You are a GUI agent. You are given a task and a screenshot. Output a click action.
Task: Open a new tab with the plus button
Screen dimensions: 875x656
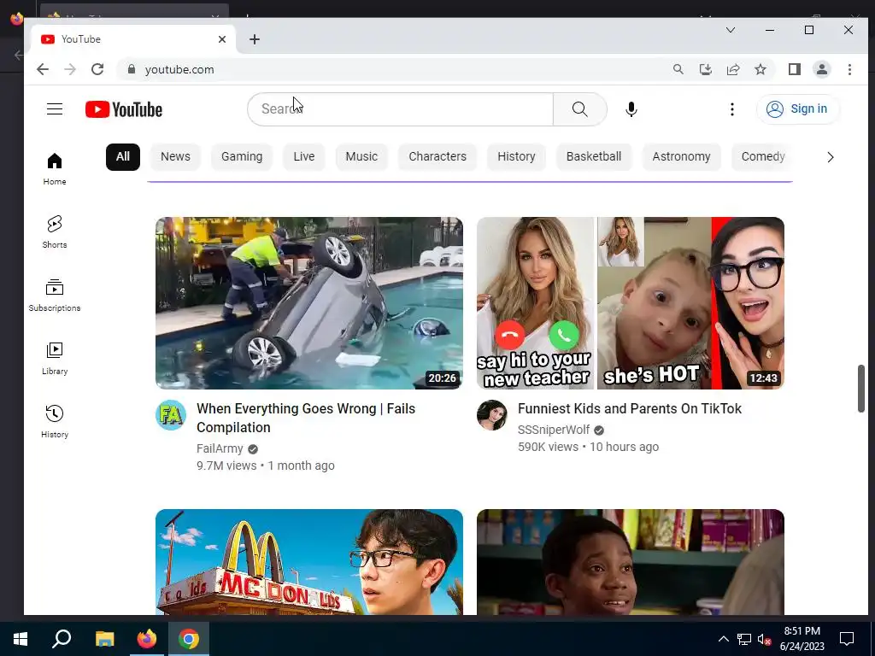[x=255, y=39]
